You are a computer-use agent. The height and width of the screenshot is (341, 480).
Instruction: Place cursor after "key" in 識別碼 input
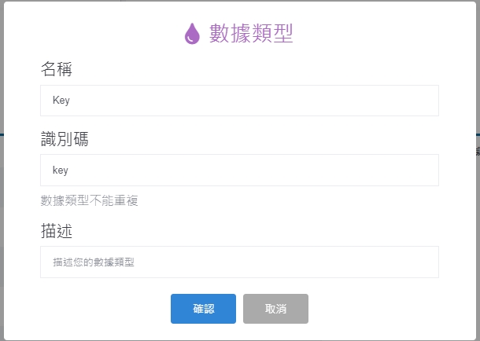[71, 170]
